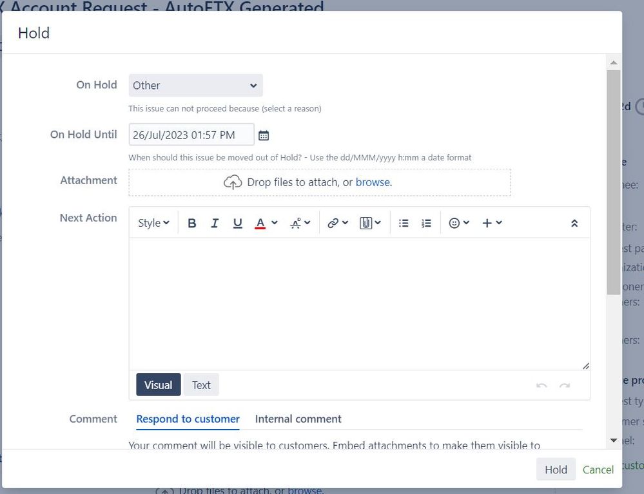Click the insert link icon

click(x=333, y=223)
